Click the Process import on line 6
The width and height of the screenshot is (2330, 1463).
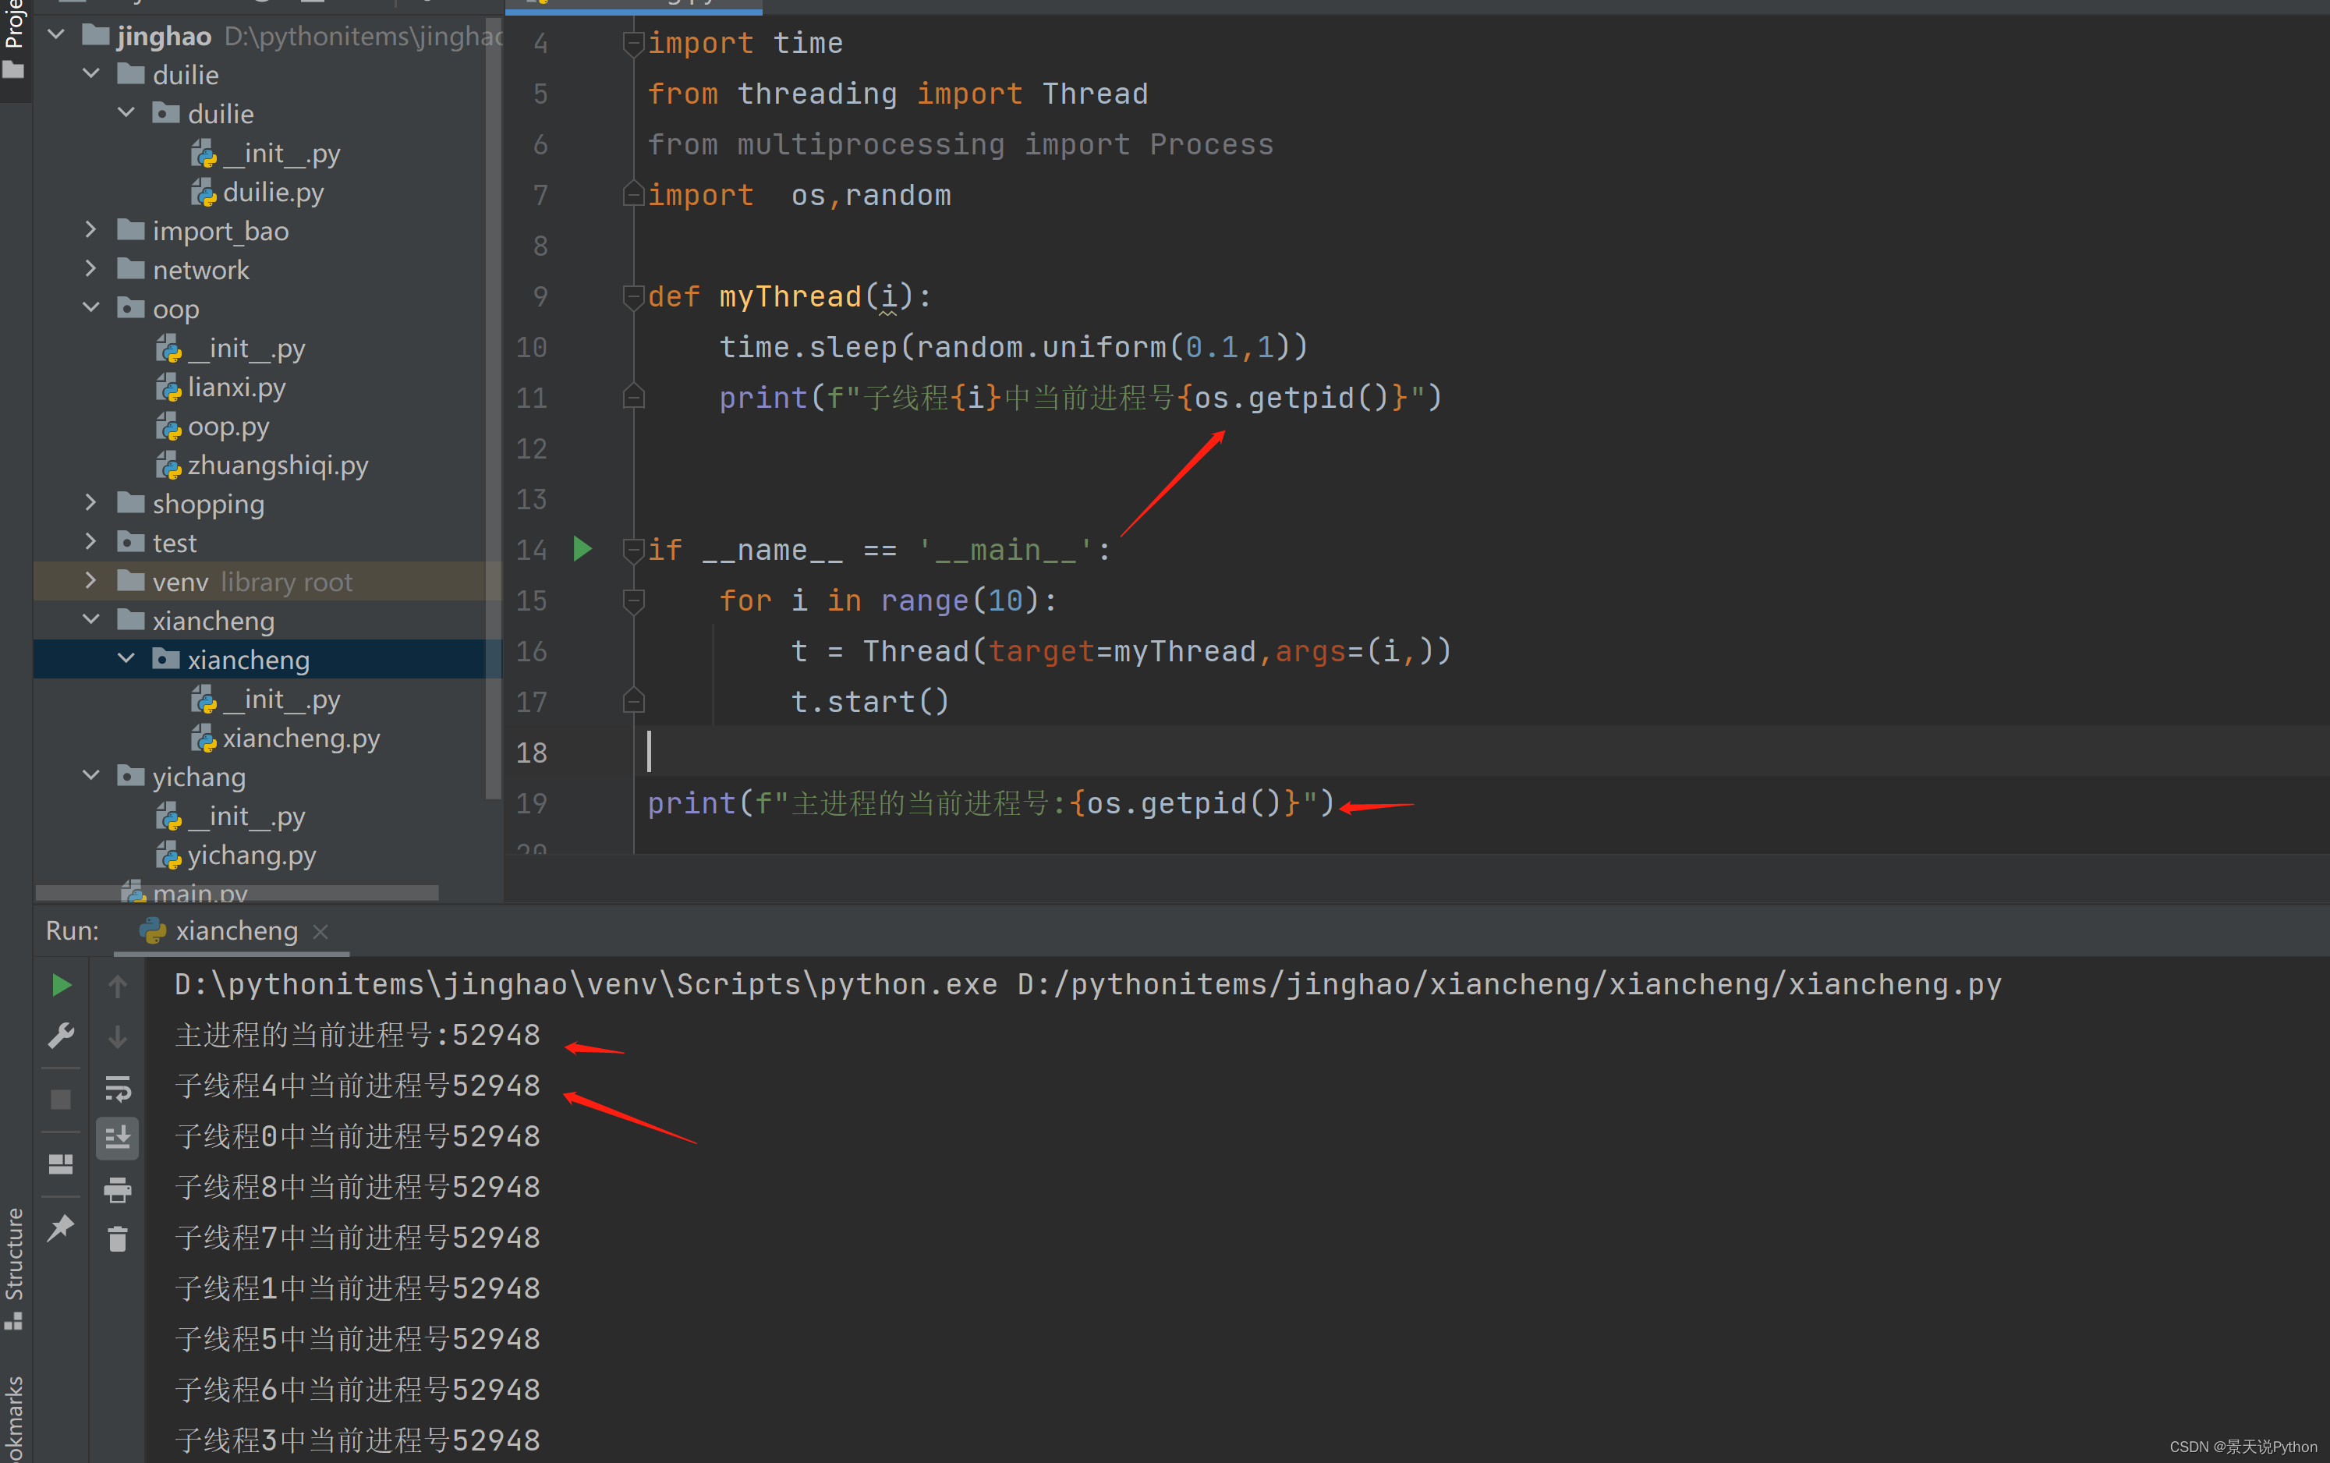click(x=1211, y=144)
